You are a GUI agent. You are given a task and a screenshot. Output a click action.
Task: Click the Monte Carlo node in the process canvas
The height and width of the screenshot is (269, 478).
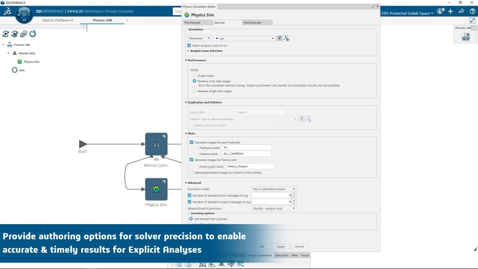[x=156, y=144]
